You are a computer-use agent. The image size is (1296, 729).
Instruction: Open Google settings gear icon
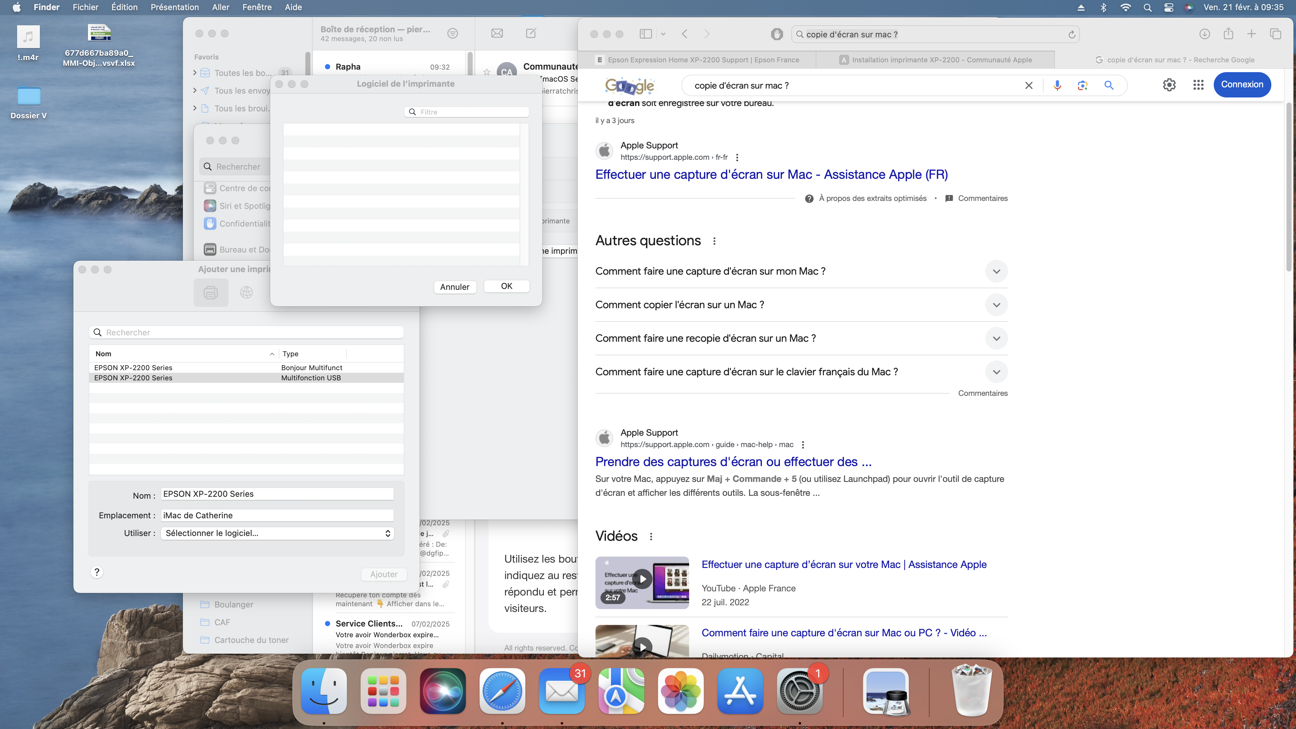point(1169,85)
